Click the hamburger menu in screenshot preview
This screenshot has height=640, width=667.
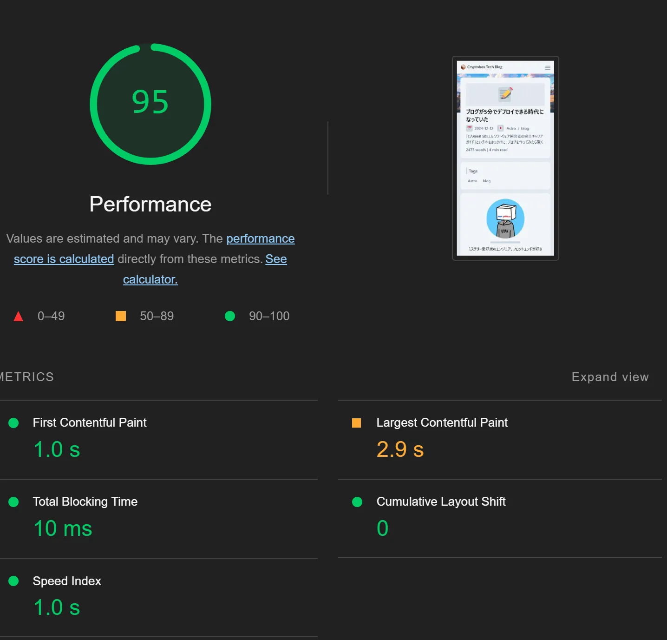(x=548, y=67)
